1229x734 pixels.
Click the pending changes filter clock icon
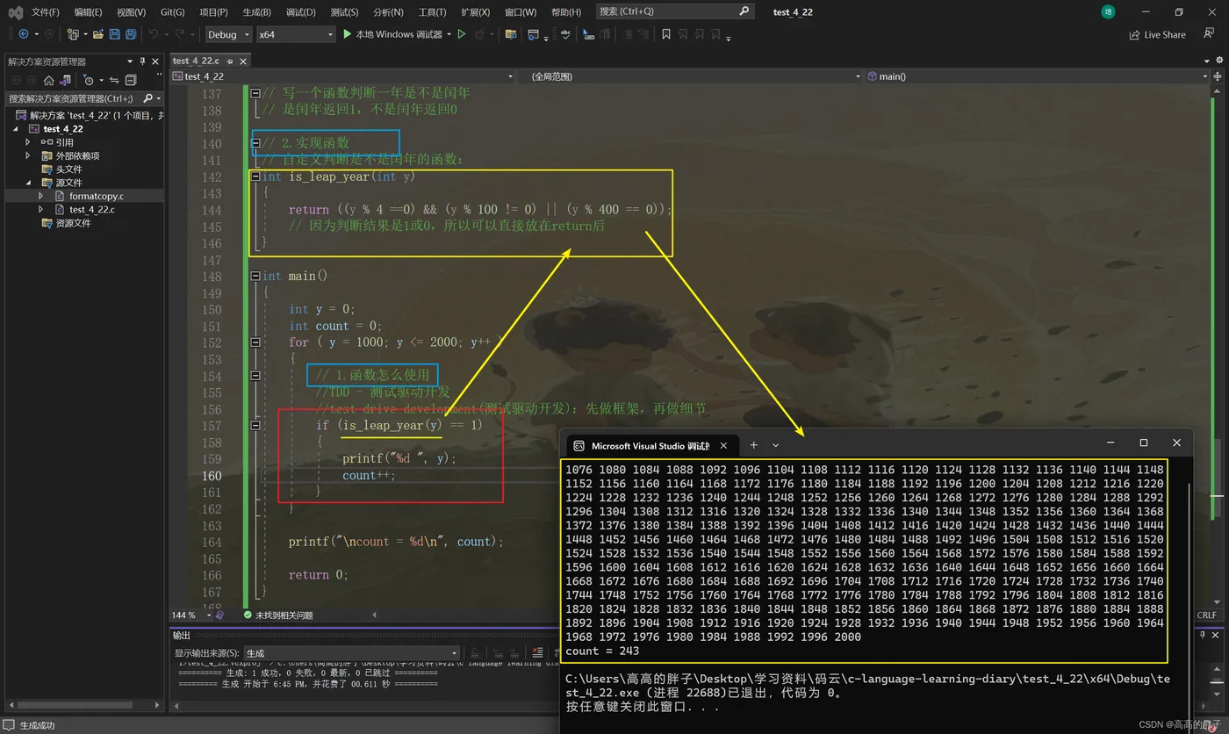(x=88, y=80)
